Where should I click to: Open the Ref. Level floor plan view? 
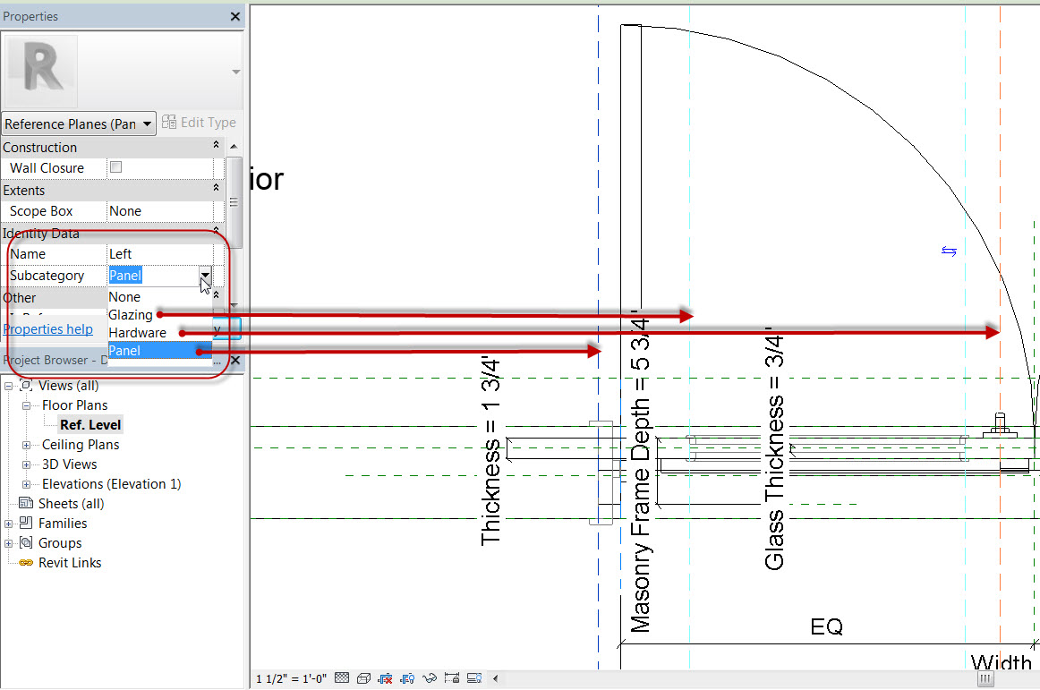90,424
